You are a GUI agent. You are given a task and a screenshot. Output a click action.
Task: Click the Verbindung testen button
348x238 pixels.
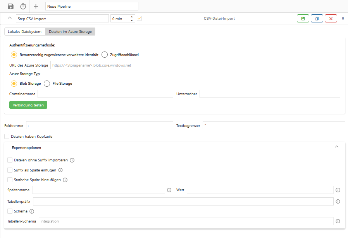coord(28,105)
